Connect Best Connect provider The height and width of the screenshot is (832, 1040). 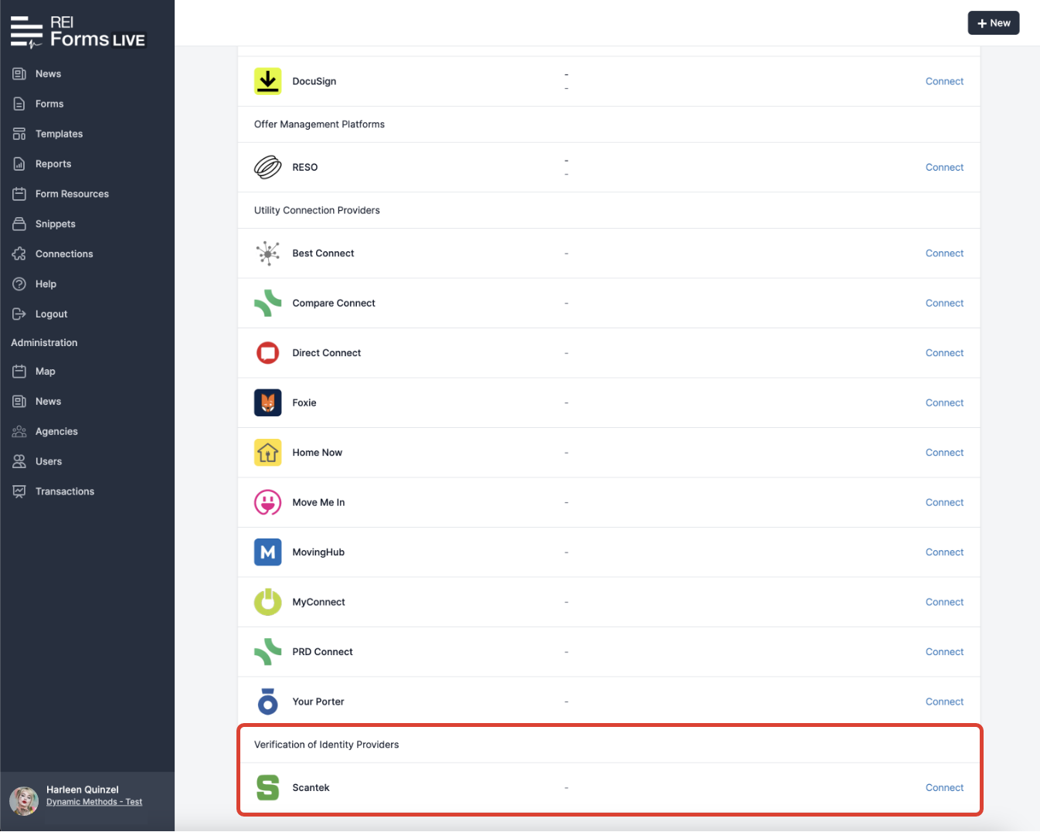(944, 253)
